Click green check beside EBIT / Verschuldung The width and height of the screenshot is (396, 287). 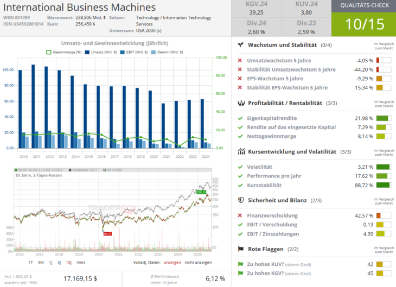click(240, 225)
